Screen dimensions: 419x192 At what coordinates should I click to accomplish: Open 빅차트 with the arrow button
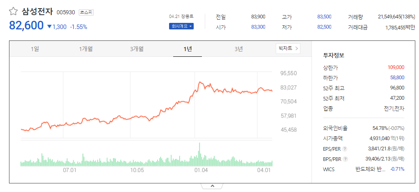(288, 48)
